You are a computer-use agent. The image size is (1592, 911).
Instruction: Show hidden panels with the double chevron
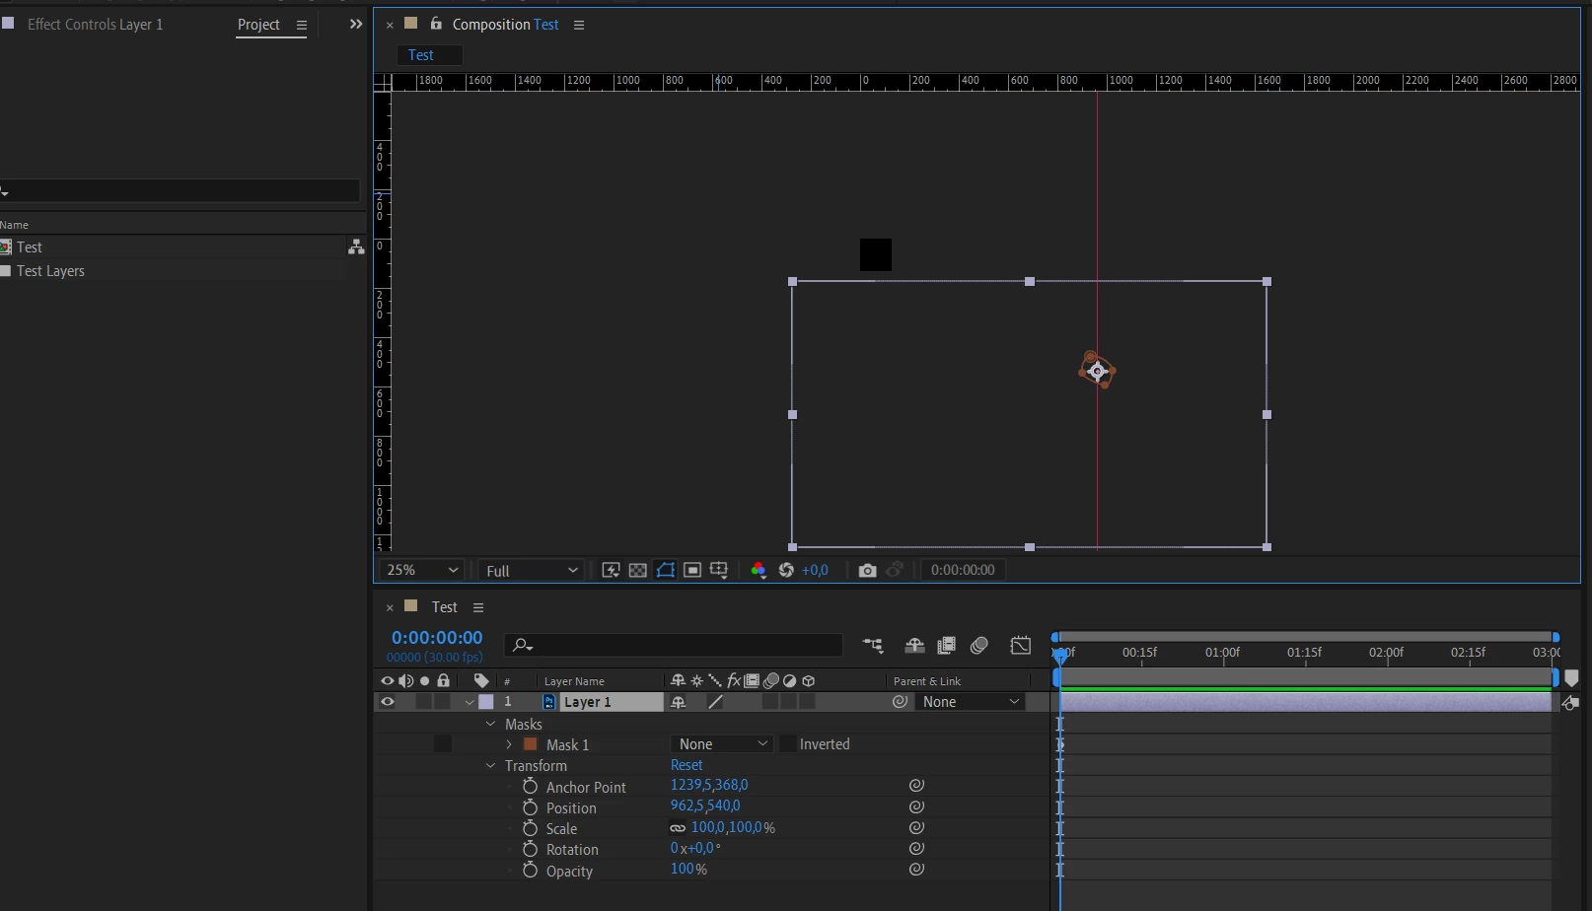[x=356, y=24]
